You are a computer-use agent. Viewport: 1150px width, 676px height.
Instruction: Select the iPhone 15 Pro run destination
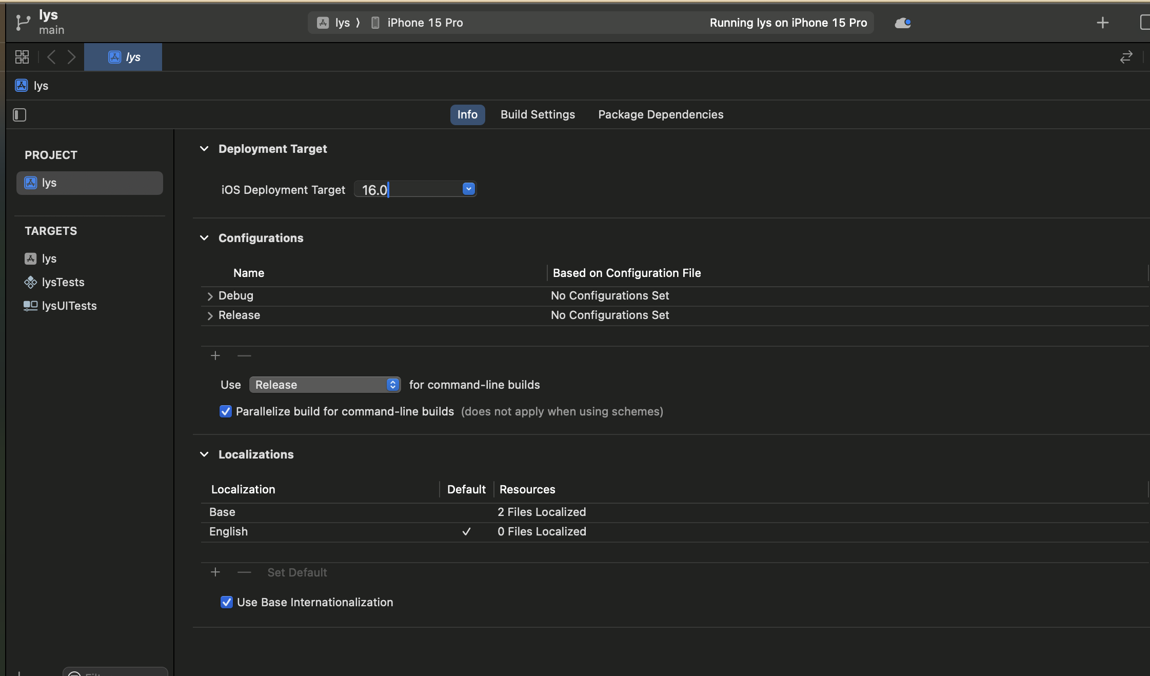click(425, 23)
